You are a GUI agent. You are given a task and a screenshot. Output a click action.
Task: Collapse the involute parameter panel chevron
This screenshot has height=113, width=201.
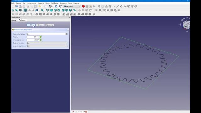(x=68, y=30)
